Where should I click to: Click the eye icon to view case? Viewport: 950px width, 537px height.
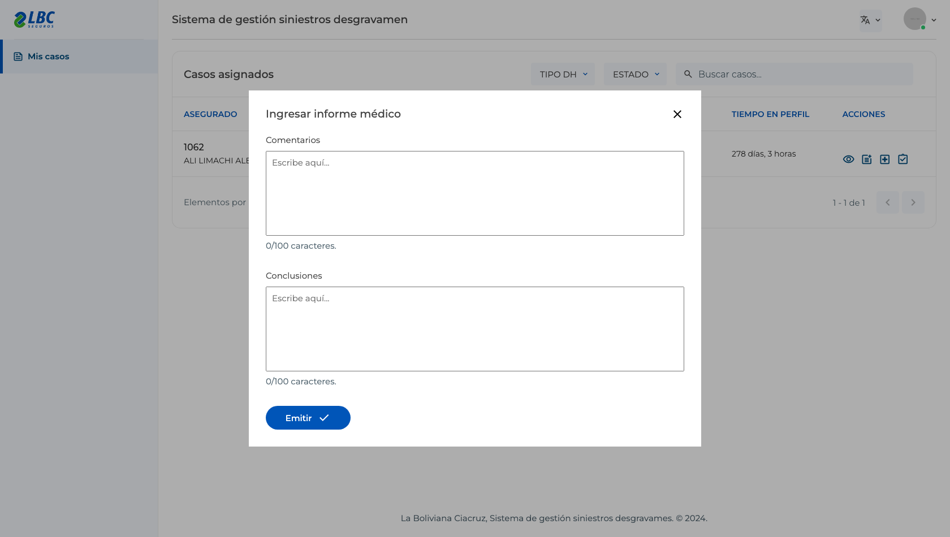(x=848, y=159)
